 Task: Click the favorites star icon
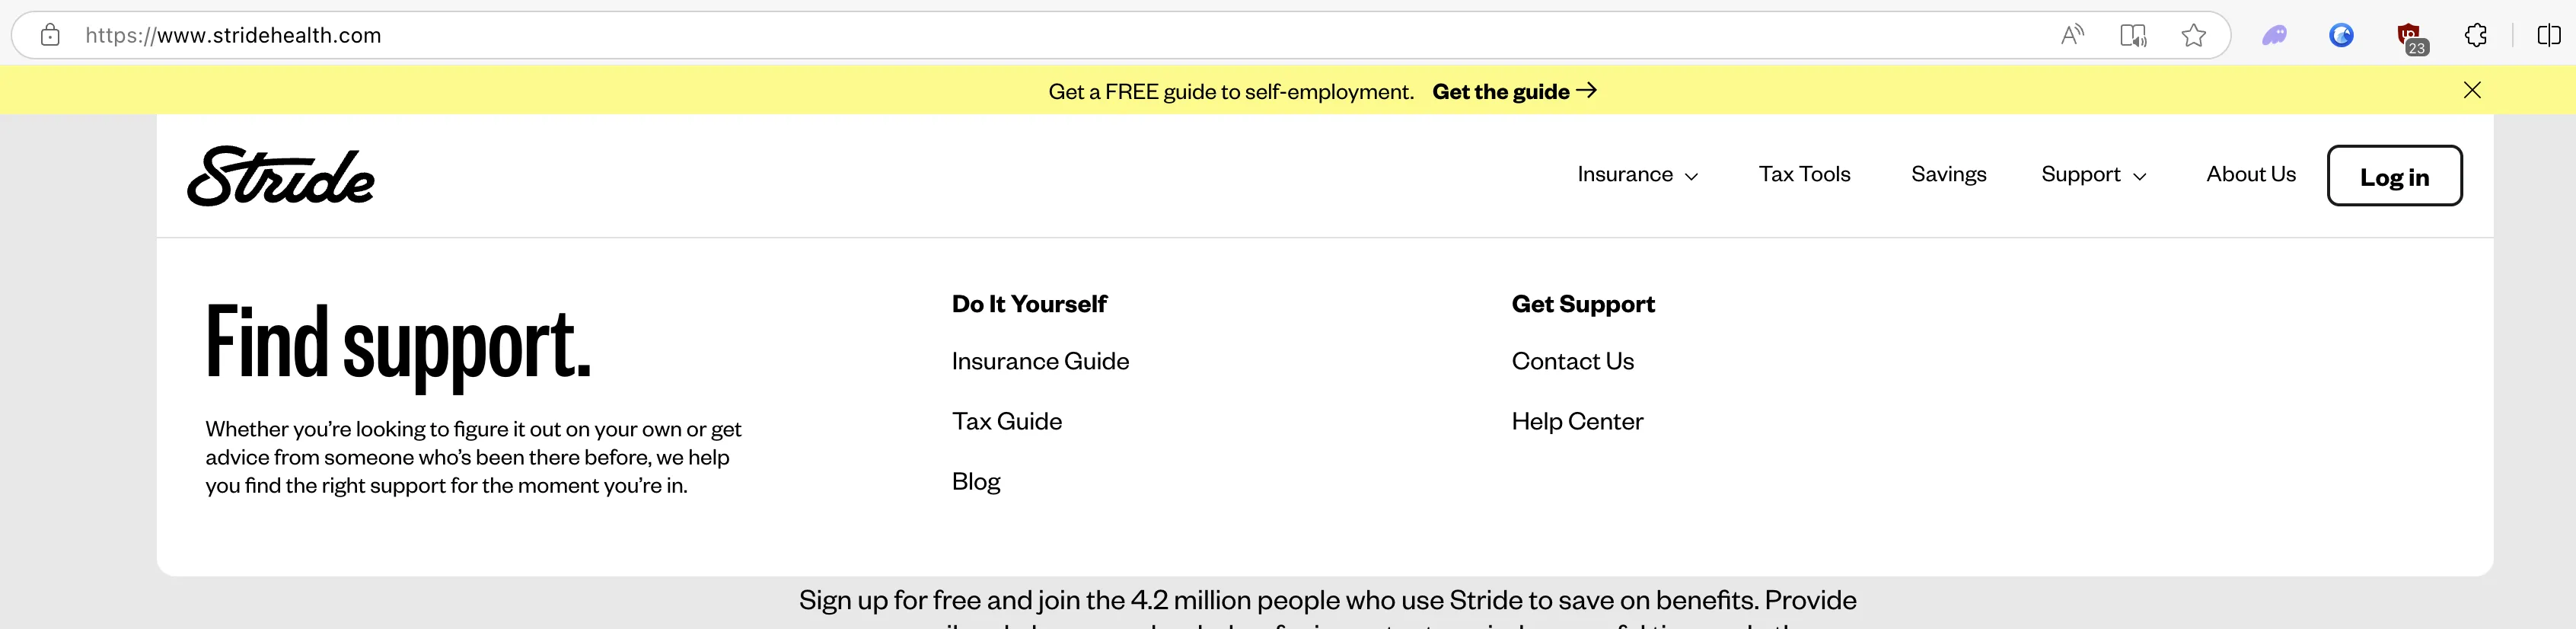[x=2194, y=36]
